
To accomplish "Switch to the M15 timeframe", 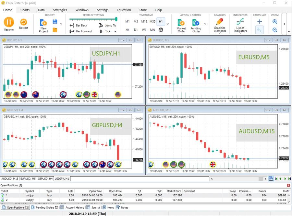I will 144,21.
